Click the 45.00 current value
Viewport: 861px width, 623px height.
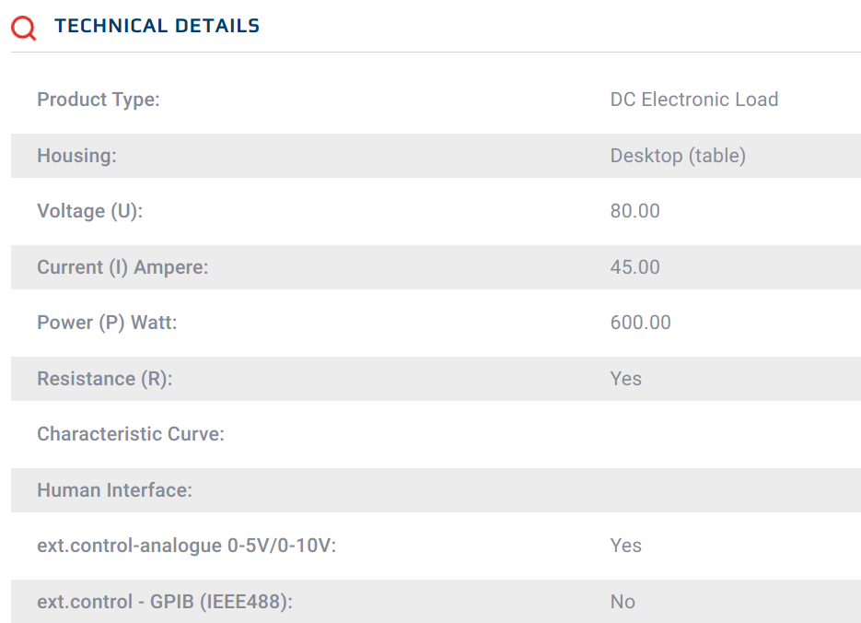click(x=634, y=267)
